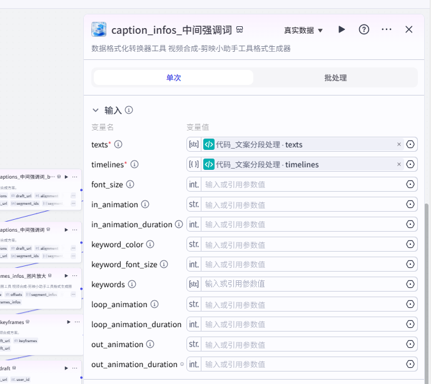Switch to the 批处理 tab
Viewport: 431px width, 384px height.
click(x=335, y=77)
